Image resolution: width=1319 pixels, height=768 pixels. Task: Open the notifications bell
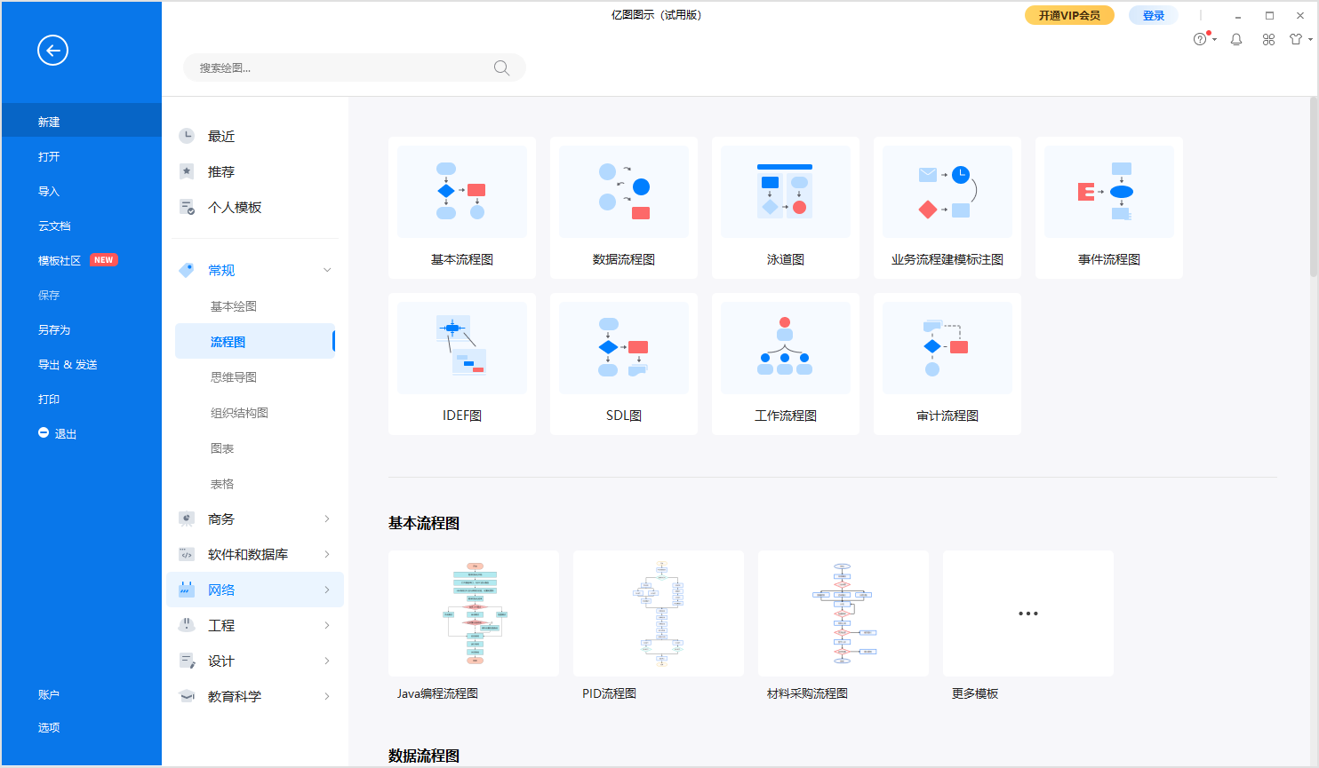pos(1236,39)
